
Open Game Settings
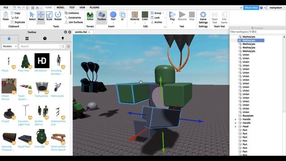click(x=203, y=17)
